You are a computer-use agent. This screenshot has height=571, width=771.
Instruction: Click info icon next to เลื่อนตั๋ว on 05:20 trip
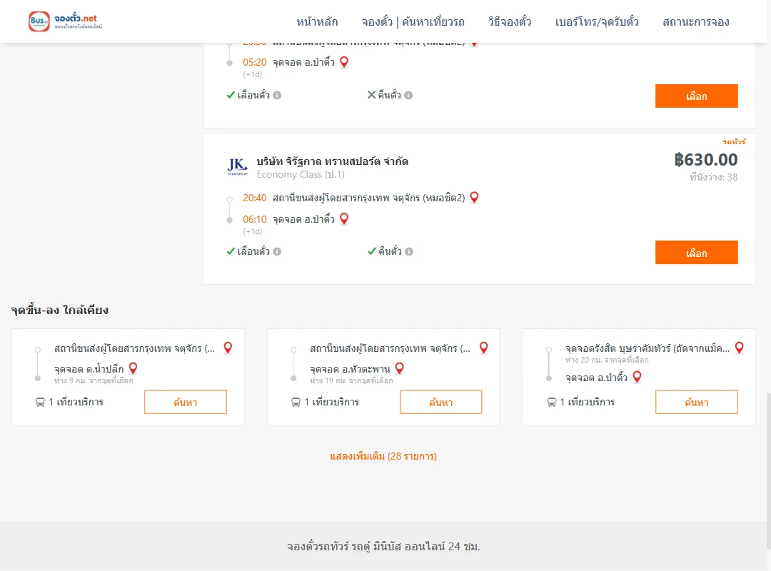277,96
